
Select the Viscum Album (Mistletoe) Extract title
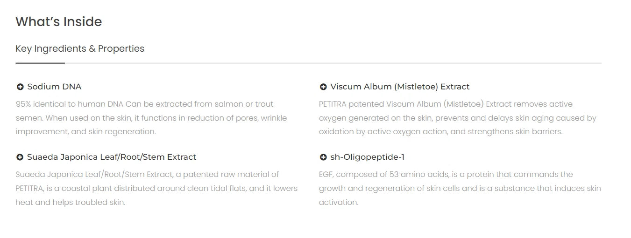coord(400,87)
